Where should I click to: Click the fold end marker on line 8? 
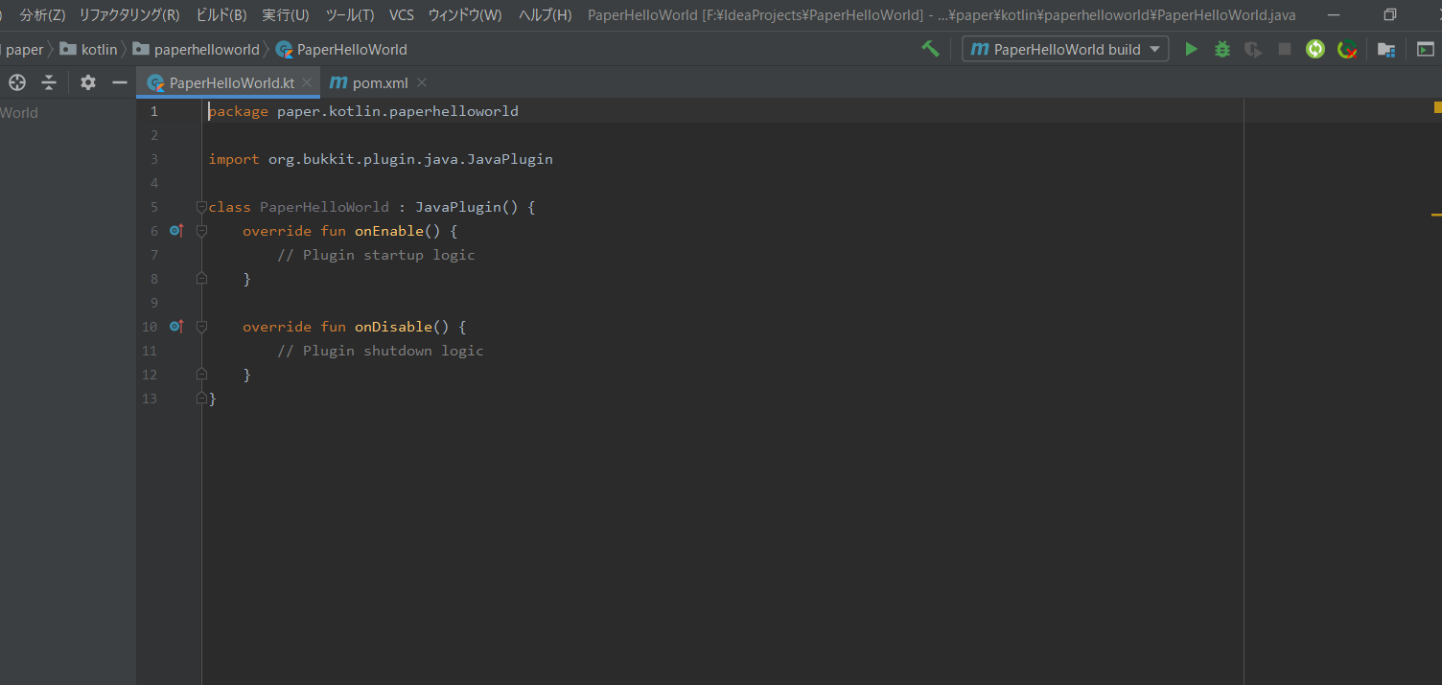click(201, 279)
